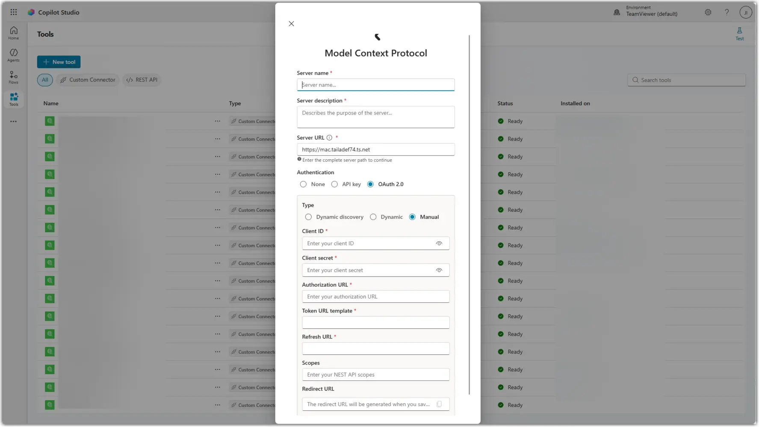Select the Manual type option
The width and height of the screenshot is (759, 427).
(x=412, y=217)
